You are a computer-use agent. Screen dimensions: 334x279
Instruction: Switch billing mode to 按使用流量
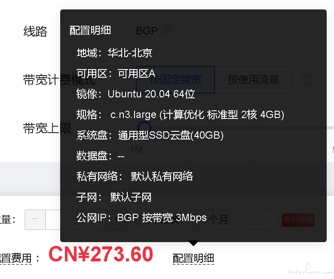click(x=254, y=80)
